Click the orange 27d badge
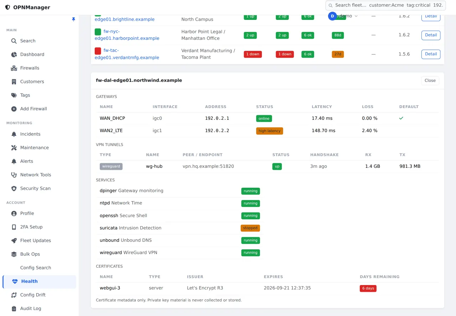 pos(338,54)
